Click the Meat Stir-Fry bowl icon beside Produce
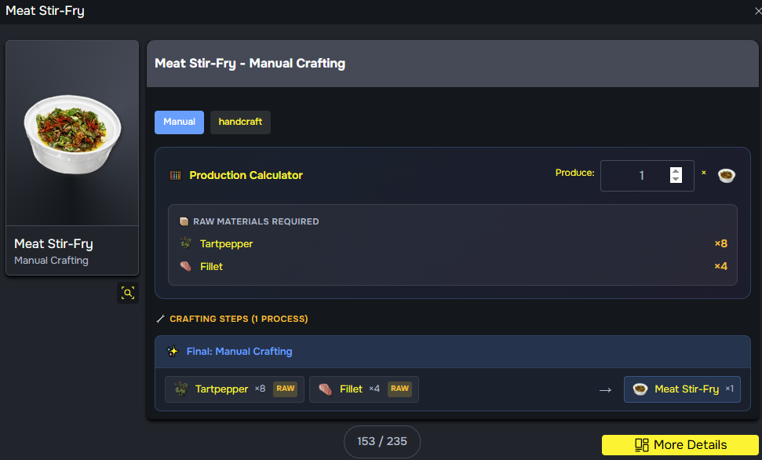This screenshot has height=460, width=762. point(727,175)
